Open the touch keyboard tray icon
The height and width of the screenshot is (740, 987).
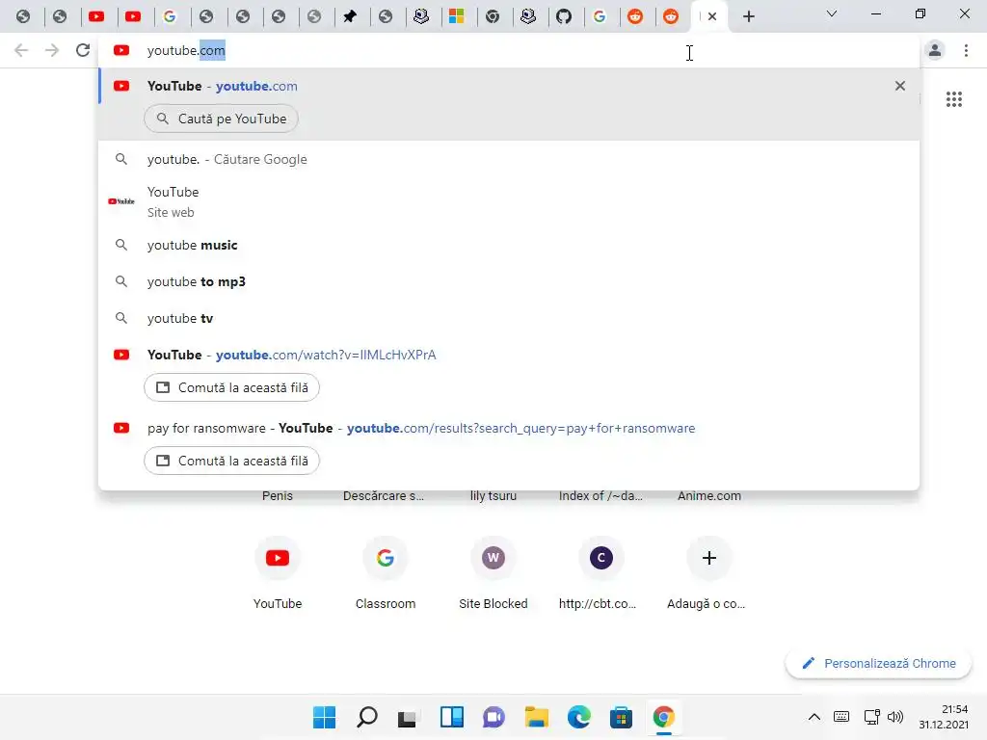point(840,717)
